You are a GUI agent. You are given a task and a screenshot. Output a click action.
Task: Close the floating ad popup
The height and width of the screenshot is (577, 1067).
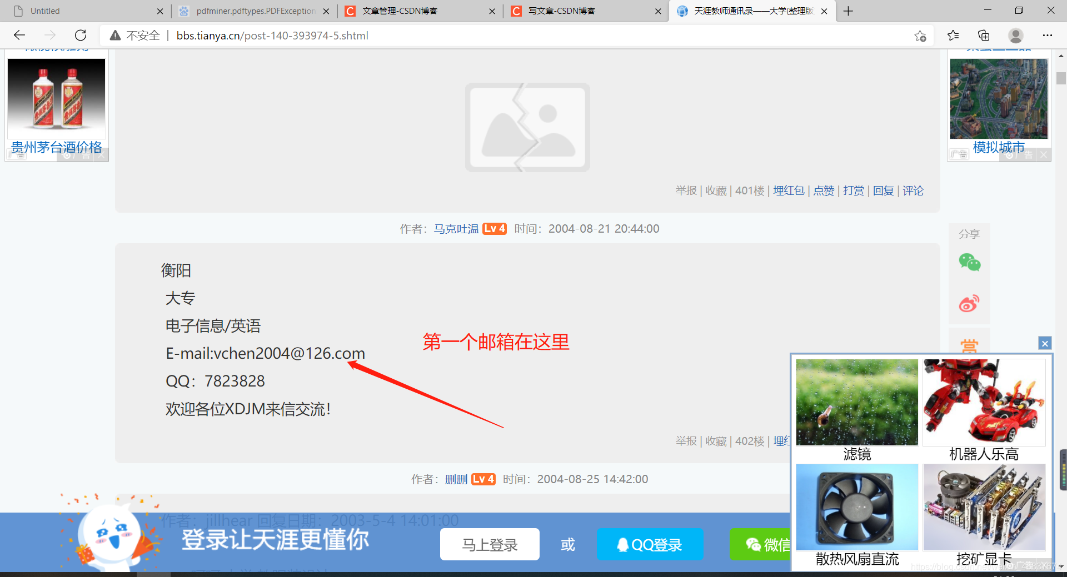1045,343
